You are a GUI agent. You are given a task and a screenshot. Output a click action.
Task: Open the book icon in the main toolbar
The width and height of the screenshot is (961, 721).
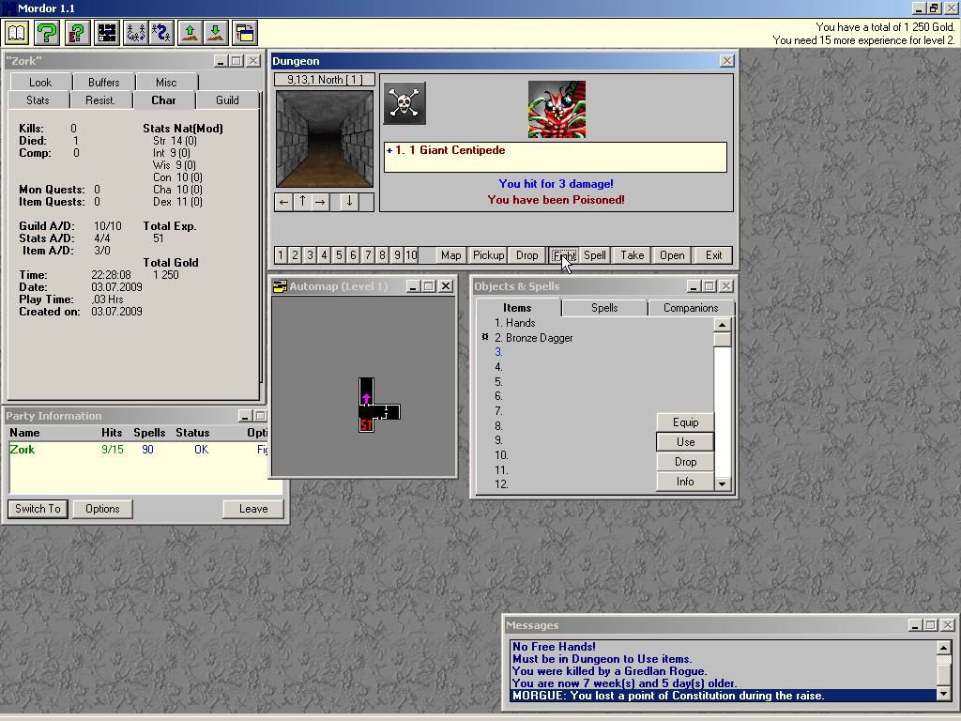[17, 34]
